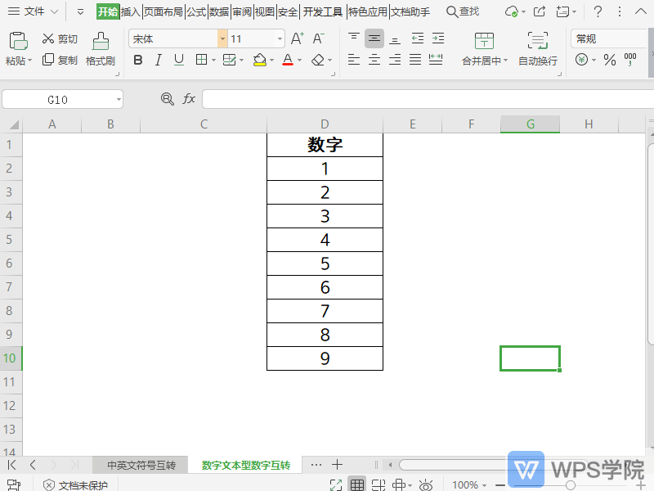654x491 pixels.
Task: Toggle underline formatting
Action: 179,60
